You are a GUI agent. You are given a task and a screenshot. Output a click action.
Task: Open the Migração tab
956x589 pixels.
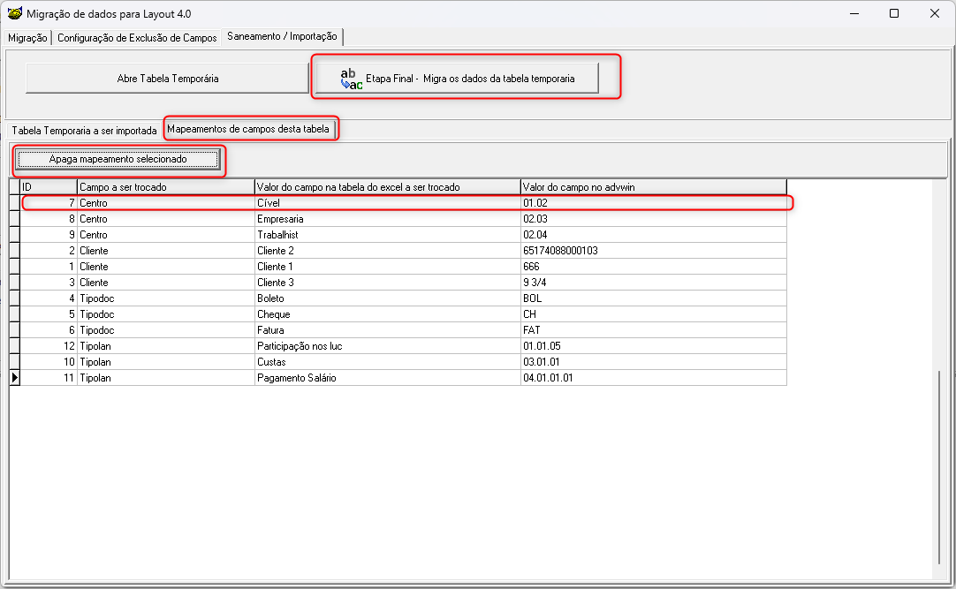pos(27,38)
